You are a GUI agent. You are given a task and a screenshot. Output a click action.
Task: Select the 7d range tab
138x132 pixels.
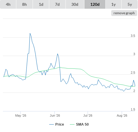pos(57,4)
